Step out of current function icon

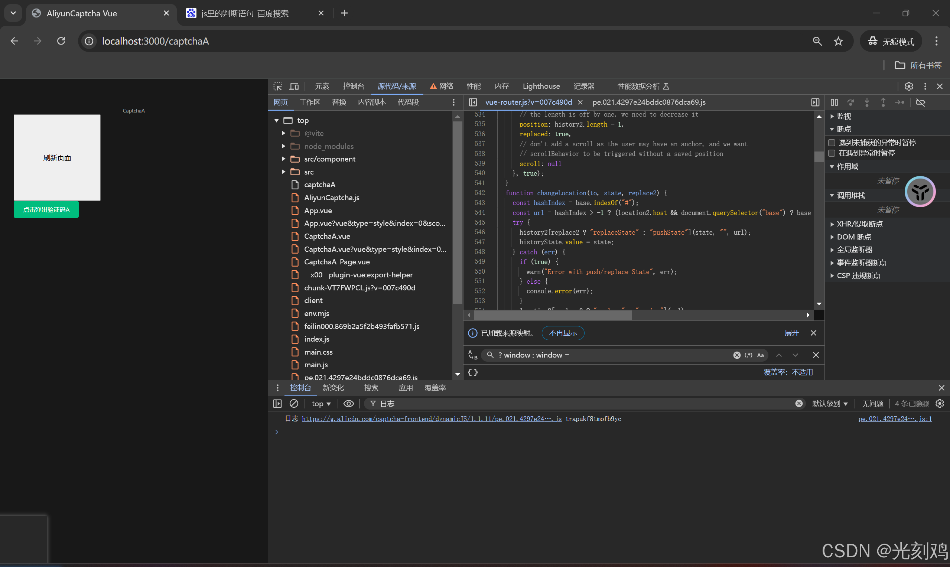tap(883, 102)
